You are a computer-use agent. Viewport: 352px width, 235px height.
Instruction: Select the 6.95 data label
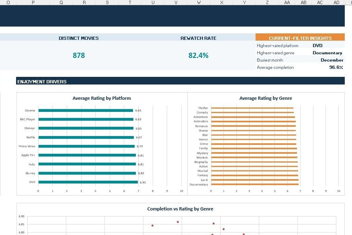tap(143, 182)
